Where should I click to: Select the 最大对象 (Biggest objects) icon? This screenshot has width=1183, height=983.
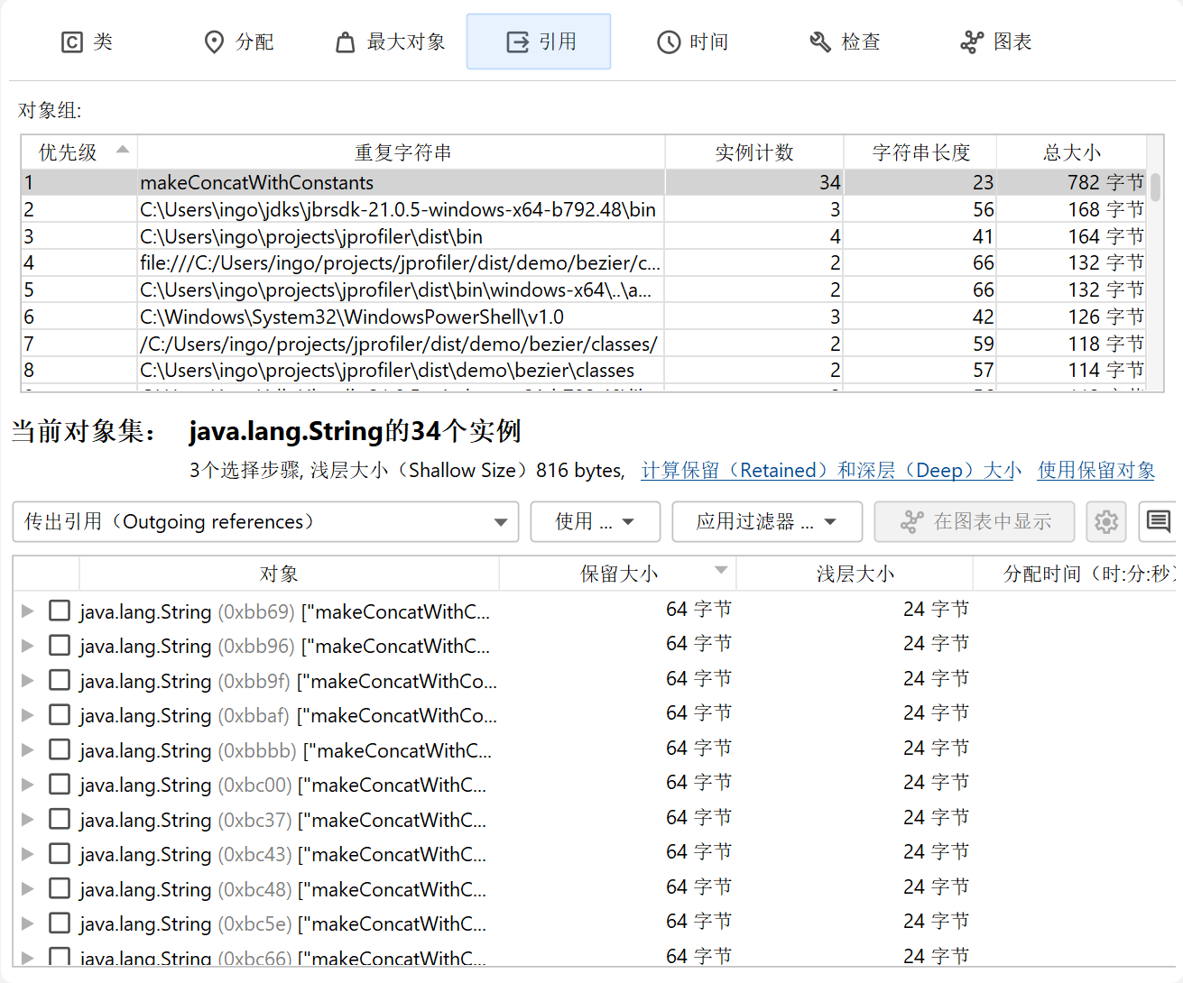[346, 42]
